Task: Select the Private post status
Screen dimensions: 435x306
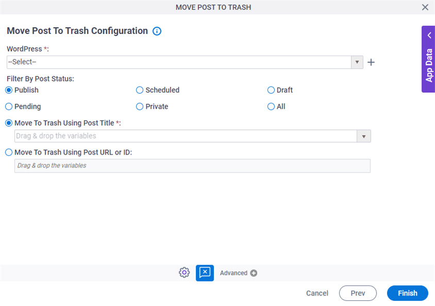Action: [x=139, y=106]
